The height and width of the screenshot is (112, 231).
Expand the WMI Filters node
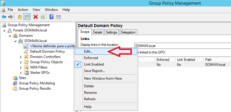tap(21, 68)
